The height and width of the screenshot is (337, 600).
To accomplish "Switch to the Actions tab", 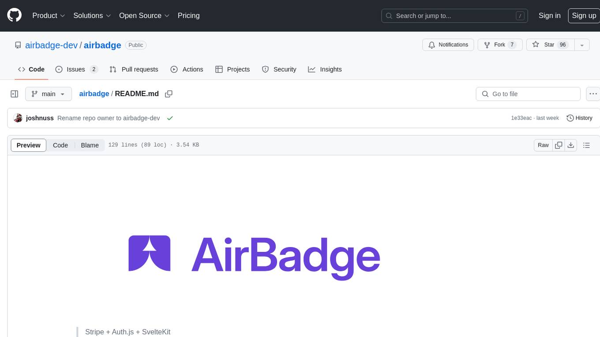I will 187,69.
